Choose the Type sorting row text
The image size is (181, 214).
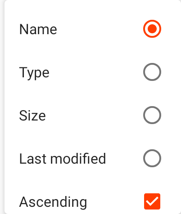click(x=34, y=73)
